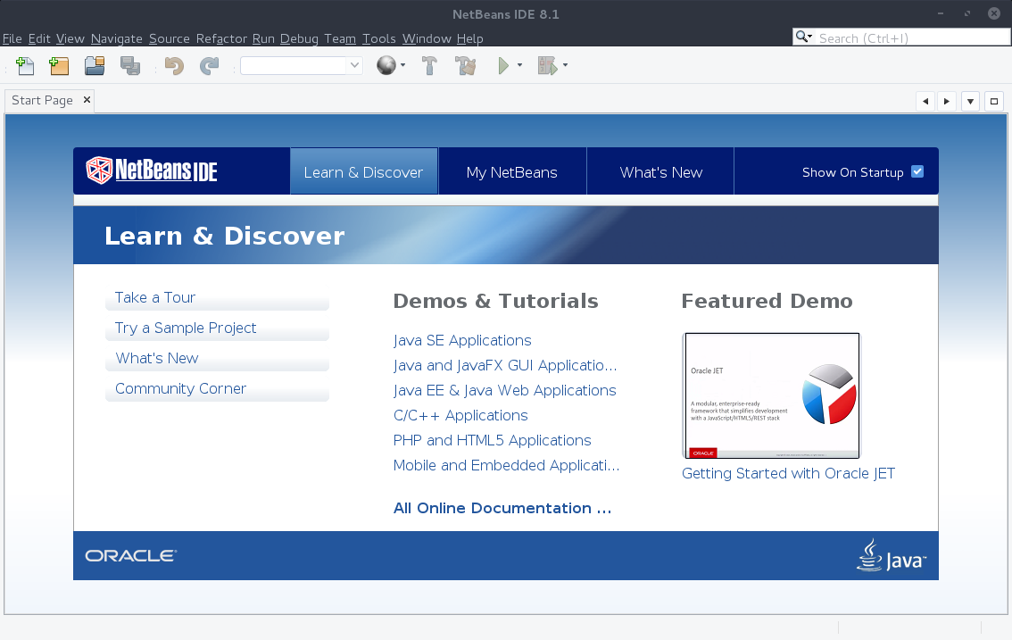Image resolution: width=1012 pixels, height=640 pixels.
Task: Open the Oracle JET featured demo thumbnail
Action: pos(771,396)
